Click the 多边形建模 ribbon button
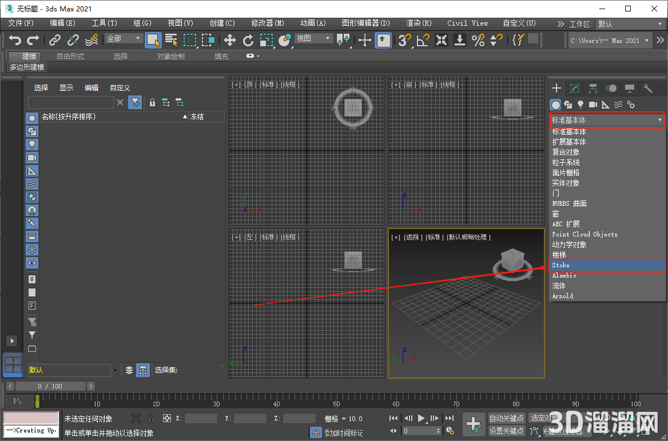The image size is (668, 441). point(27,67)
